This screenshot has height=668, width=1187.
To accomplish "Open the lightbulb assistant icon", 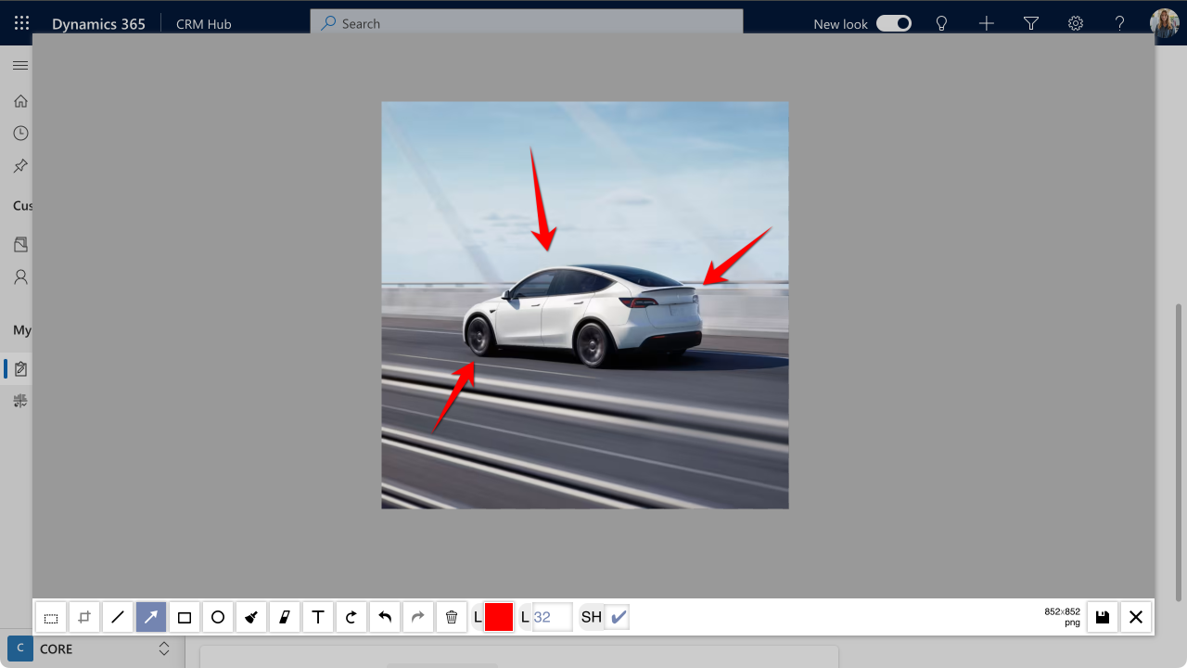I will [942, 23].
